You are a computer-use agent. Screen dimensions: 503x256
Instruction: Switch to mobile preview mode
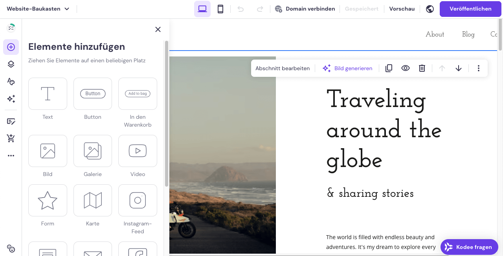[x=220, y=9]
